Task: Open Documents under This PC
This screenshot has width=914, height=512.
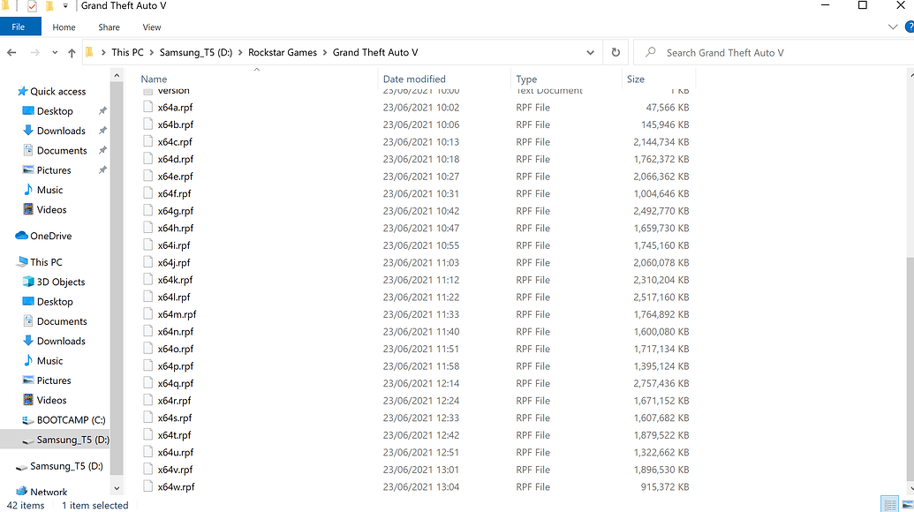Action: tap(61, 321)
